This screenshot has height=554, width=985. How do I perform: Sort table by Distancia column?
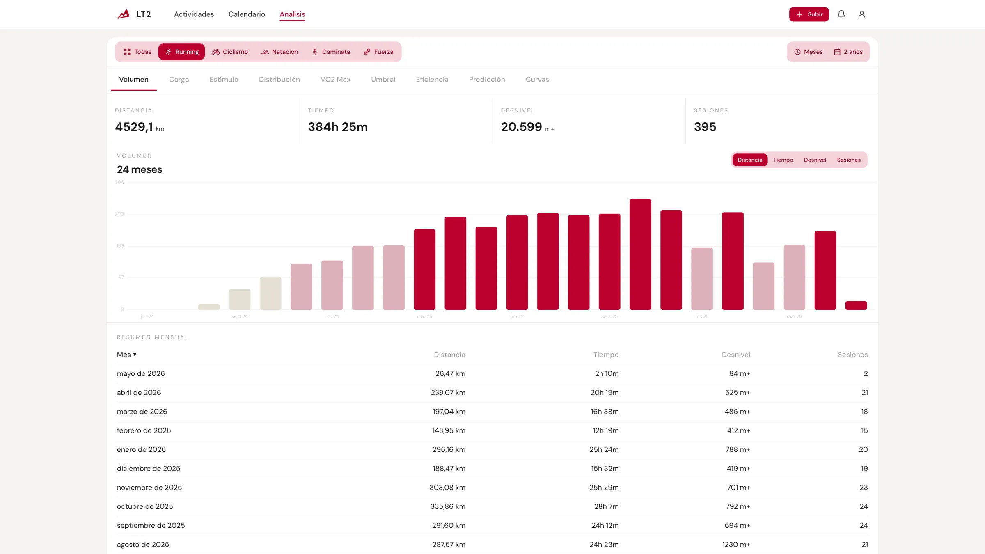click(x=449, y=355)
